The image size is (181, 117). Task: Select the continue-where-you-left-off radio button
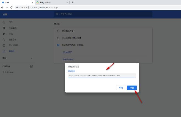coord(58,38)
